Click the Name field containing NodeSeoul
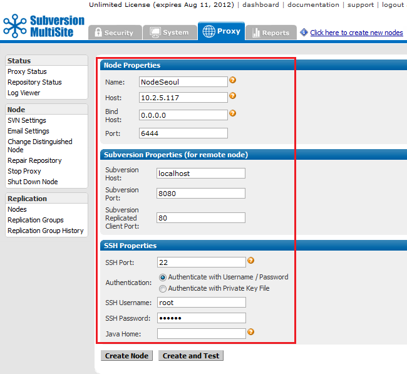This screenshot has width=407, height=374. click(183, 82)
